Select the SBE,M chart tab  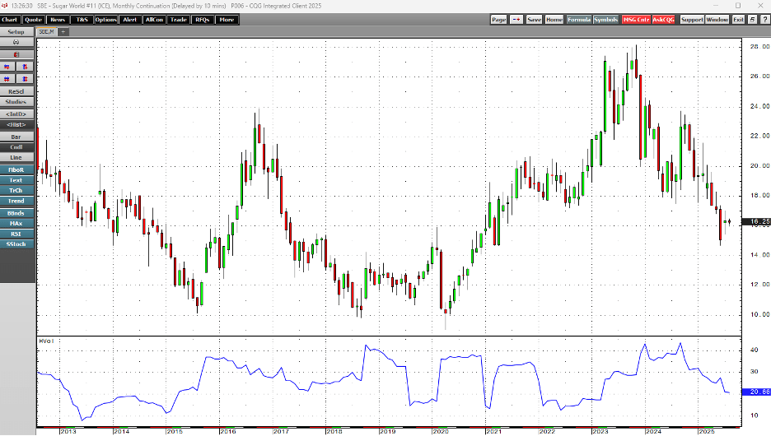pyautogui.click(x=47, y=32)
